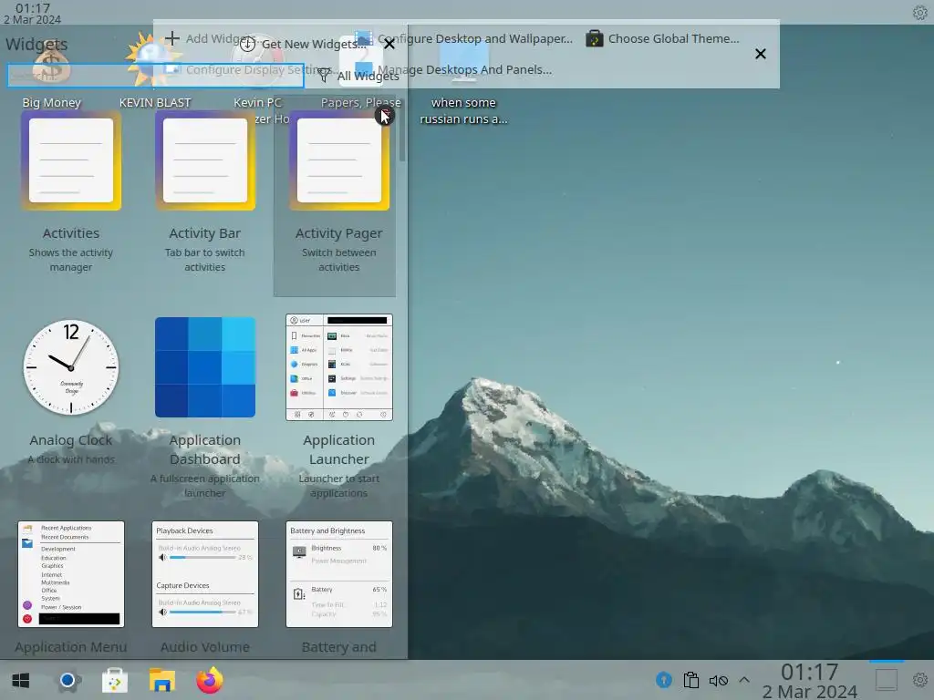Image resolution: width=934 pixels, height=700 pixels.
Task: Click the 'Widgets' panel heading
Action: (36, 44)
